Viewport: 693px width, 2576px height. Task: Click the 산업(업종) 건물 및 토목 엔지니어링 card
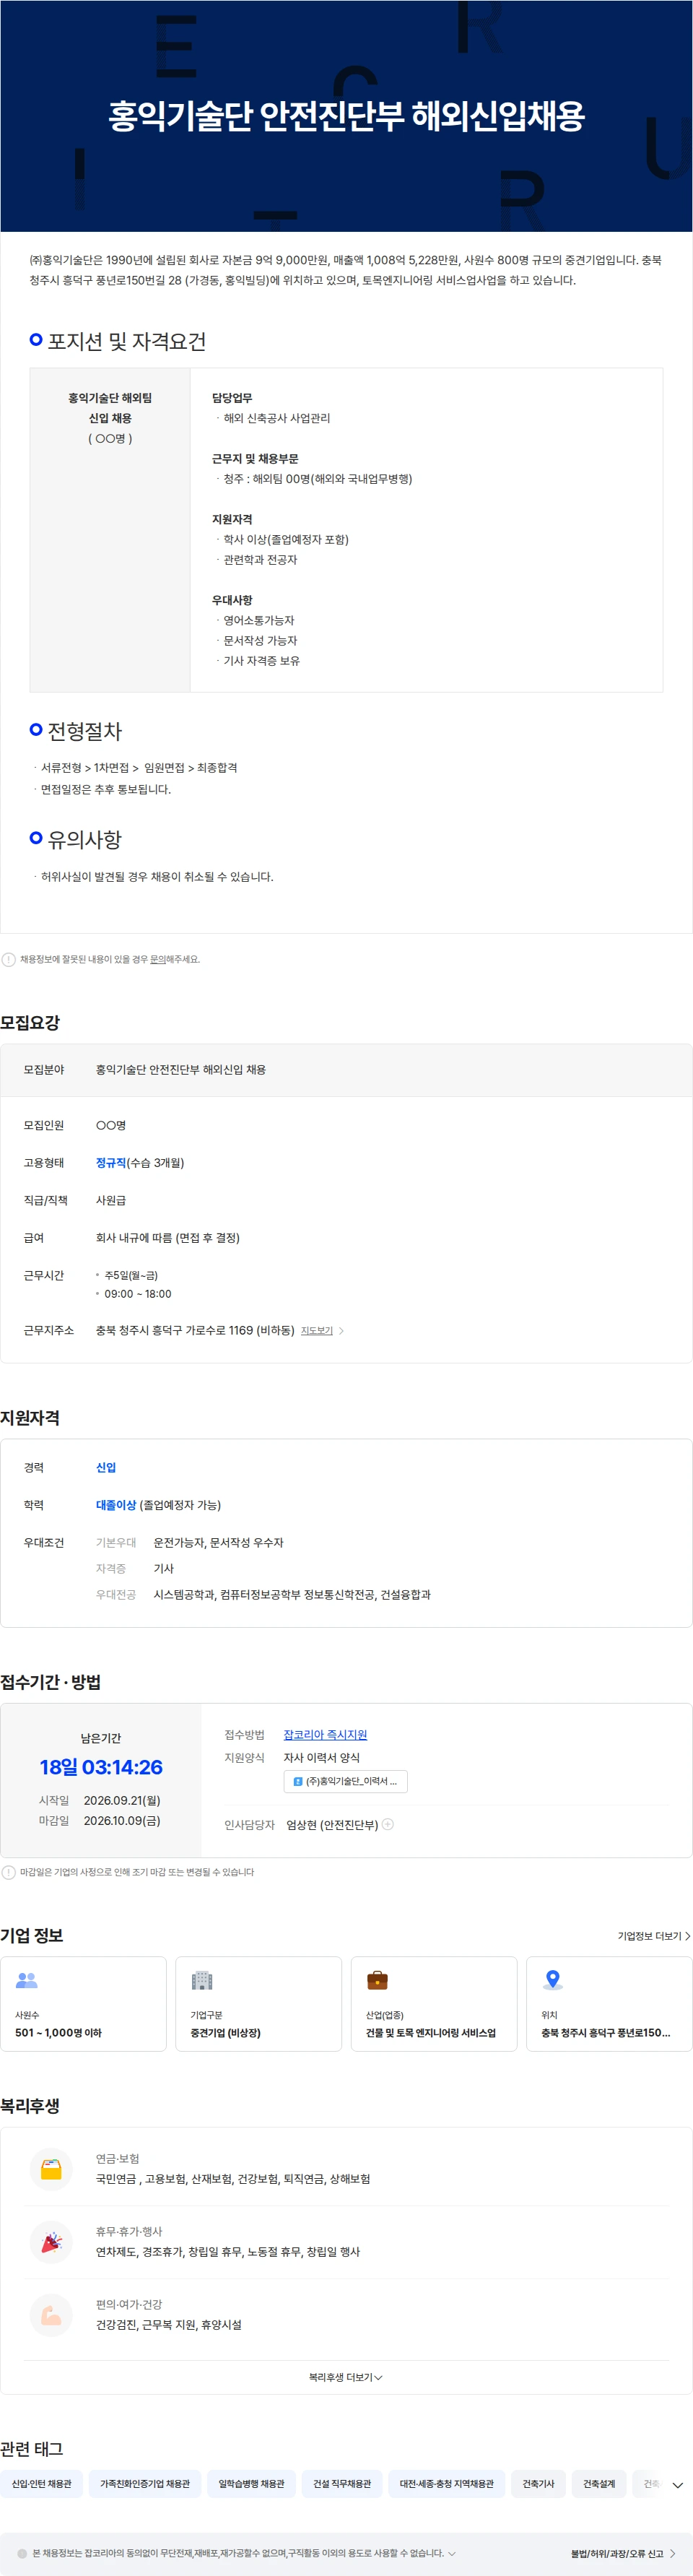[434, 2004]
